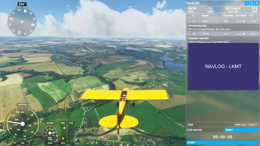Click the fuel level bar indicator
The height and width of the screenshot is (146, 260).
click(63, 133)
